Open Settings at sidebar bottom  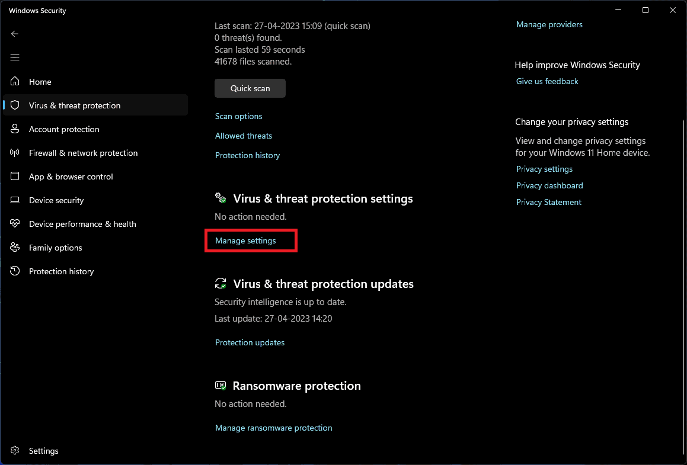tap(95, 451)
